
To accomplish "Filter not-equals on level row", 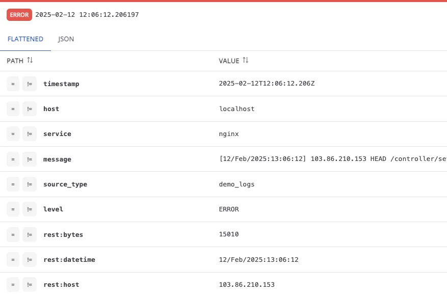I will tap(30, 209).
